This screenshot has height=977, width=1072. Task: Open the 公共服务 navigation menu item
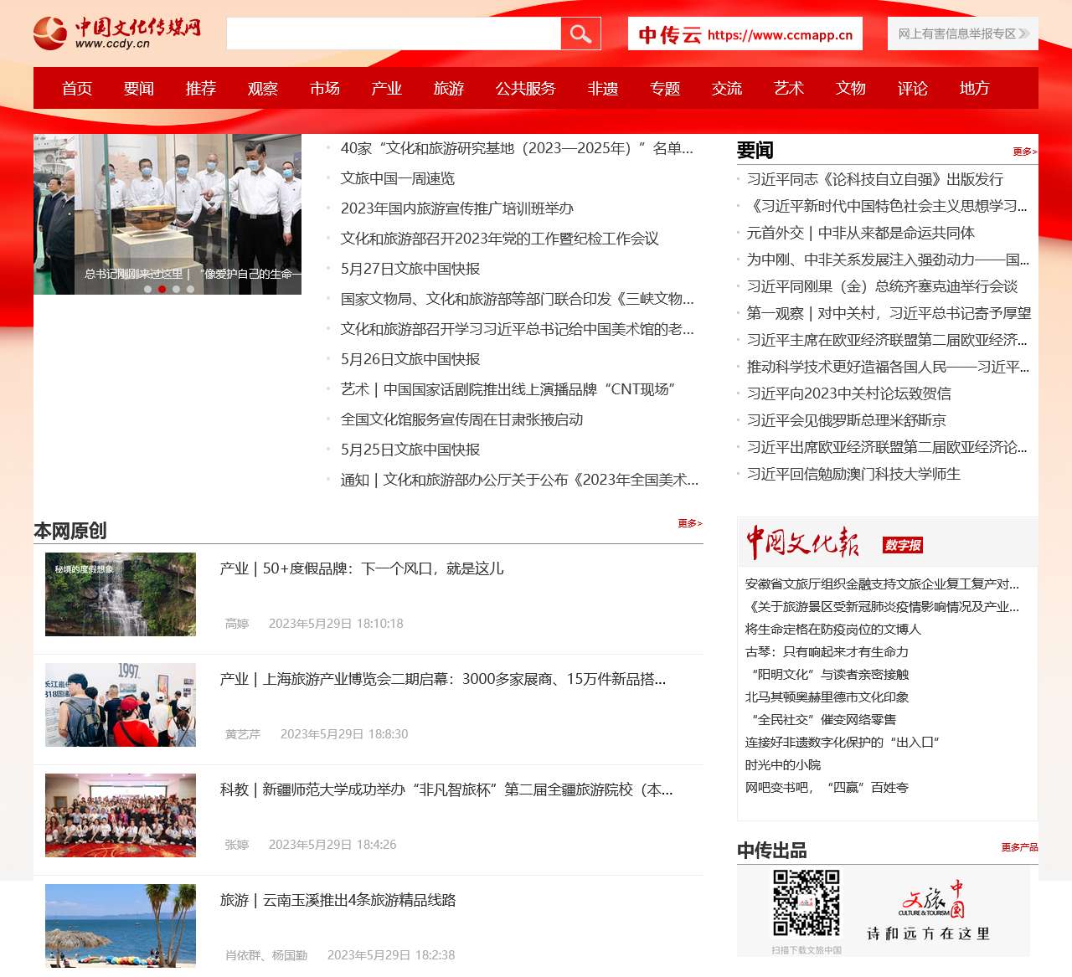[x=525, y=89]
